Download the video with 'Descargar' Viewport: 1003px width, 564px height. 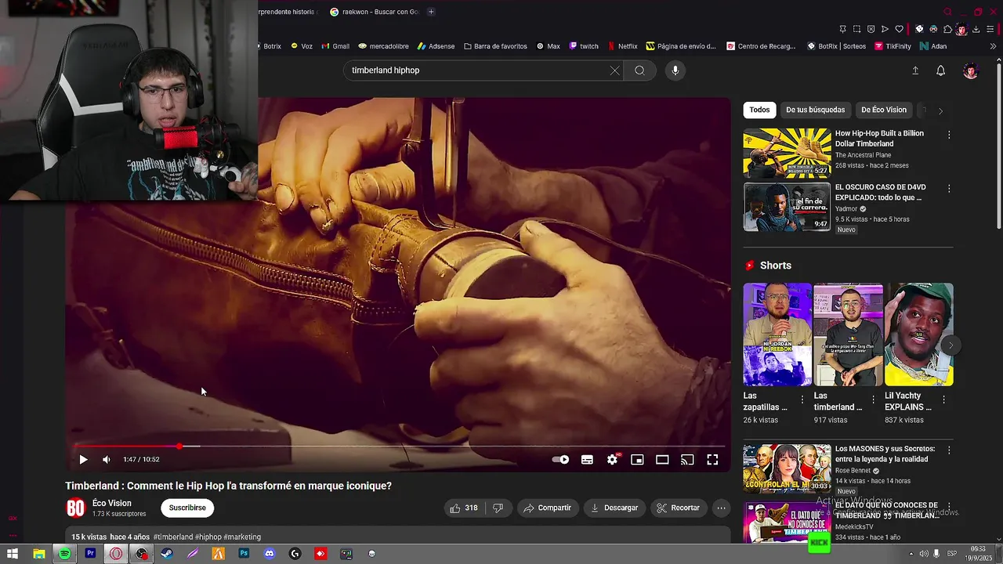(x=614, y=508)
